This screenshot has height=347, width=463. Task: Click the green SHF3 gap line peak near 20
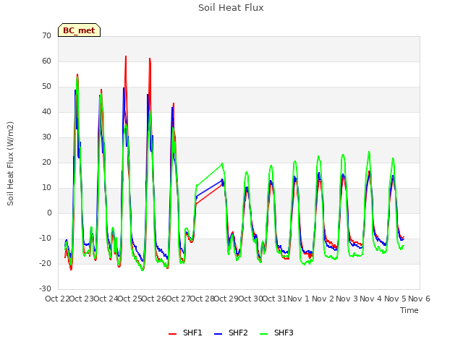click(222, 163)
